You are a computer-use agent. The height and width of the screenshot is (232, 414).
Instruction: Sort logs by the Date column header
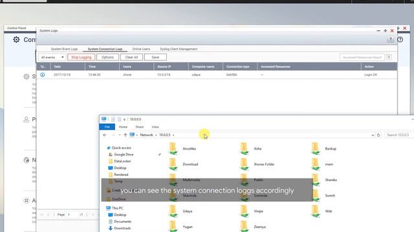(67, 66)
